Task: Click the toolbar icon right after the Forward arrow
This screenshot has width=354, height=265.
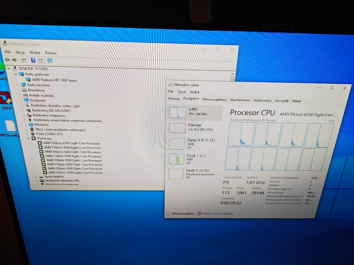Action: tap(24, 60)
